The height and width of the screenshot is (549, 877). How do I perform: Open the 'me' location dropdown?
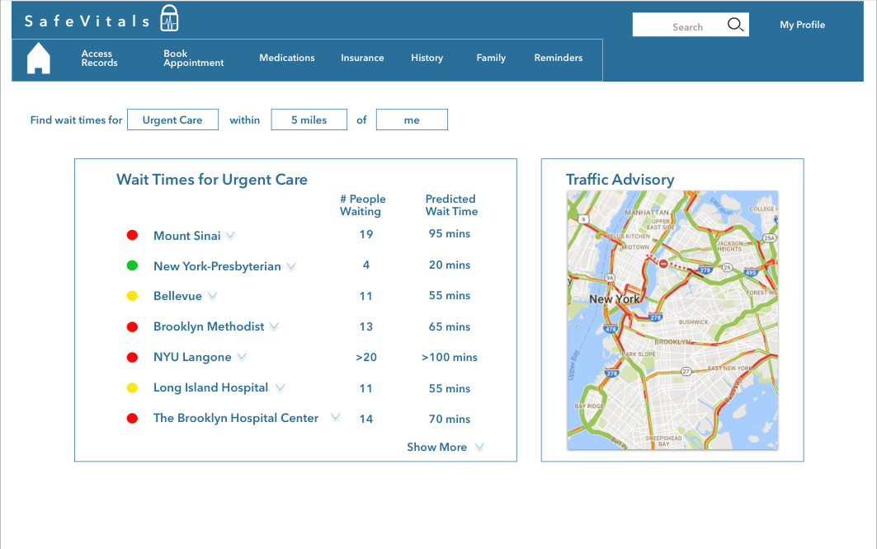click(412, 120)
